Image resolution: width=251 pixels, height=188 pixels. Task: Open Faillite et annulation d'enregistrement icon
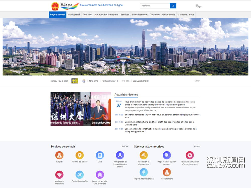(190, 155)
